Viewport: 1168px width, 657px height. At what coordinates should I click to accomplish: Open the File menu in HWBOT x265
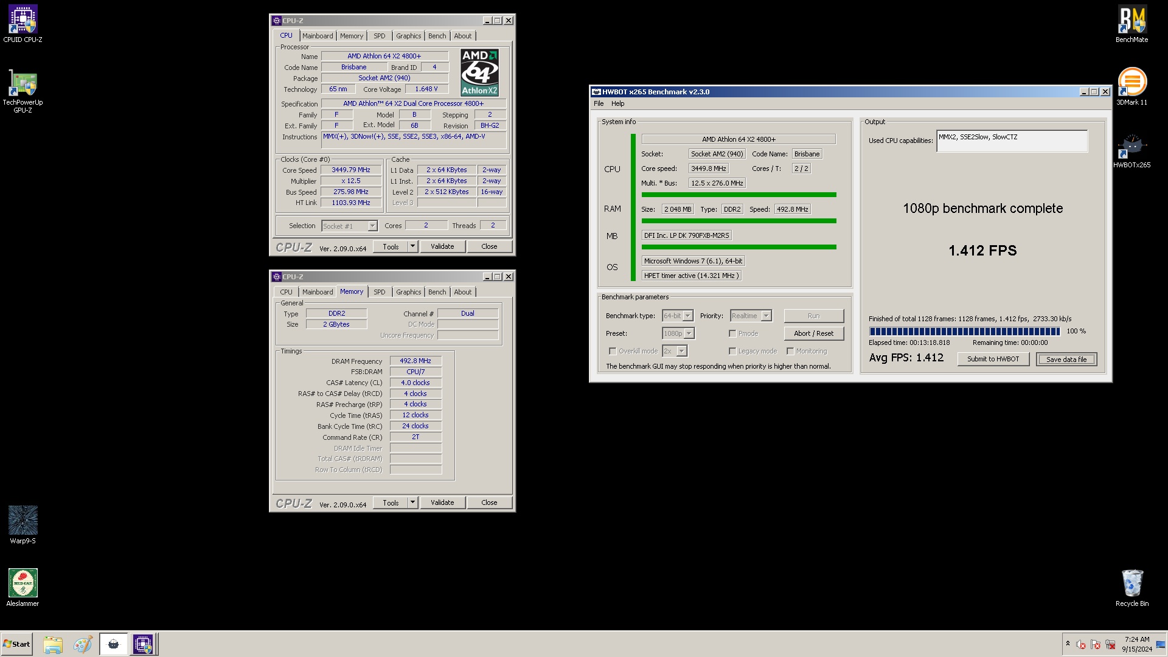click(x=599, y=103)
